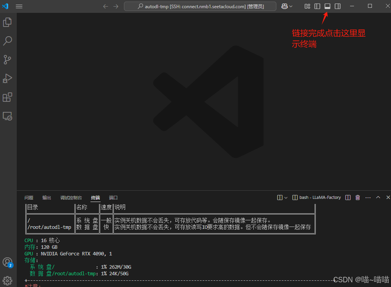Select the bash - LLaMA-Factory terminal
391x287 pixels.
coord(317,197)
